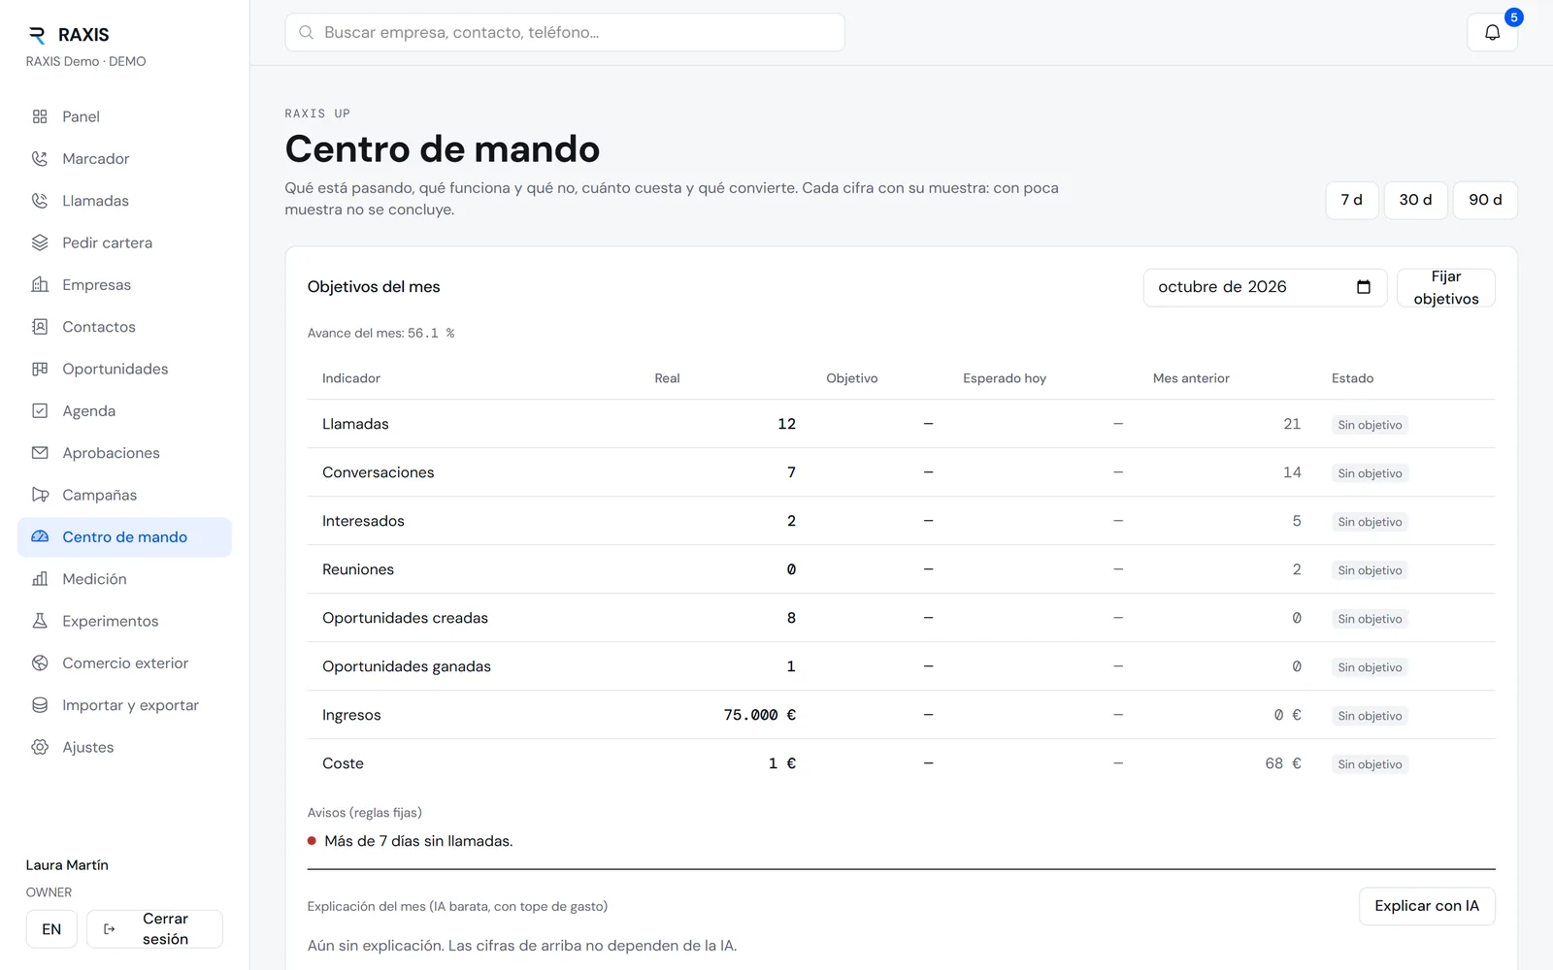Click the Empresas building icon
Viewport: 1553px width, 970px height.
(x=40, y=284)
